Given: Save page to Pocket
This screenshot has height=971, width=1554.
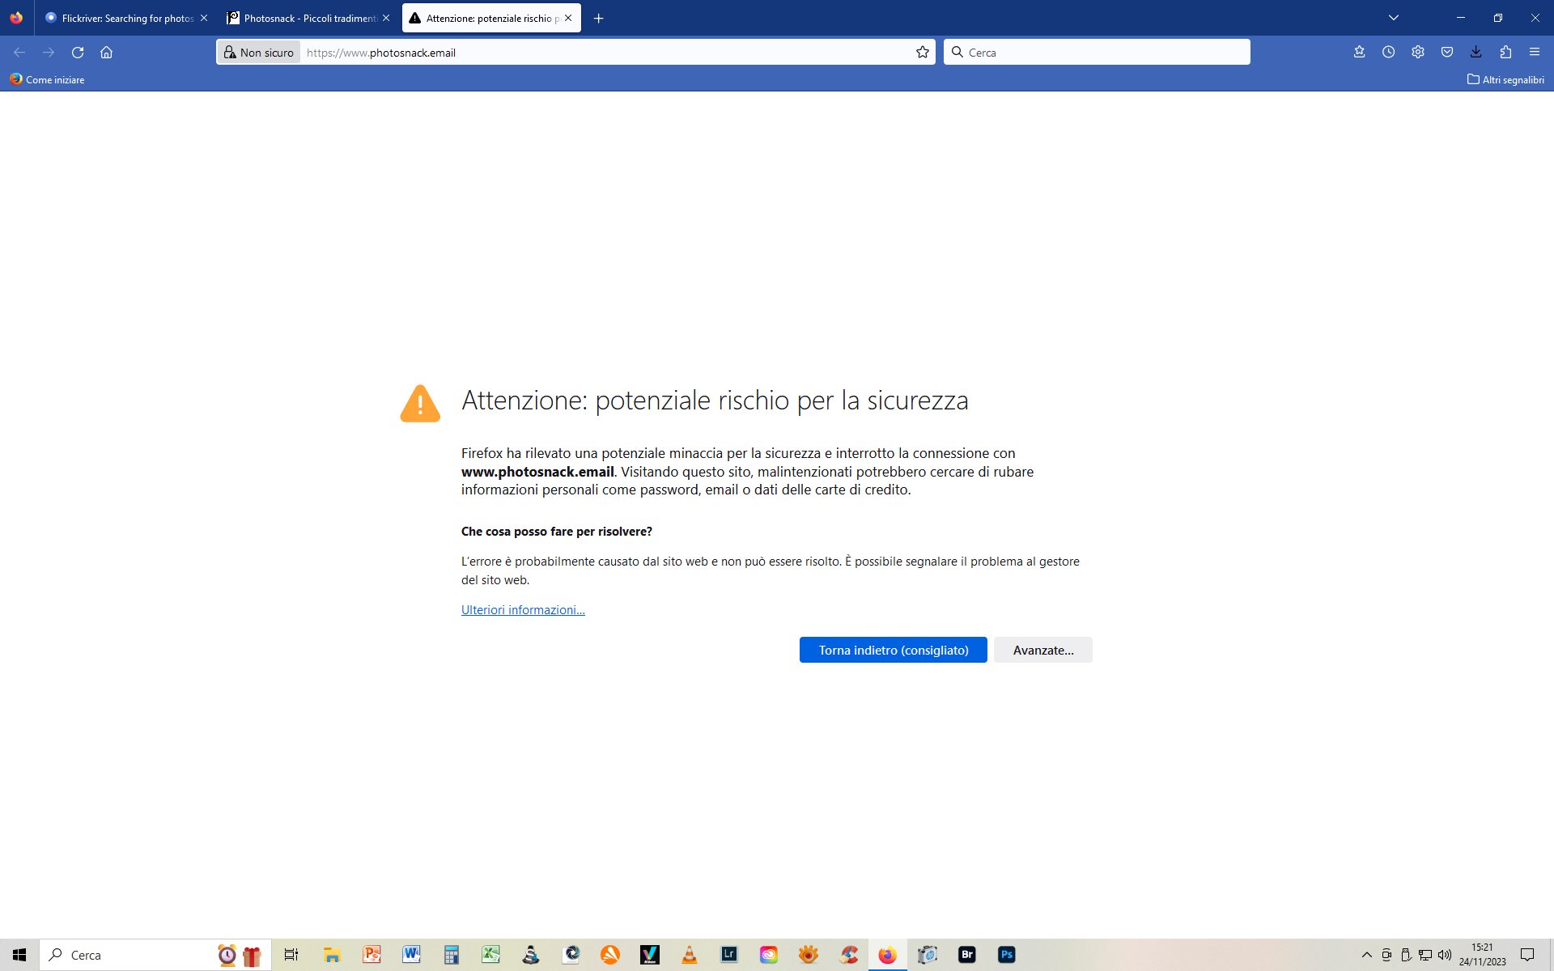Looking at the screenshot, I should (1446, 52).
